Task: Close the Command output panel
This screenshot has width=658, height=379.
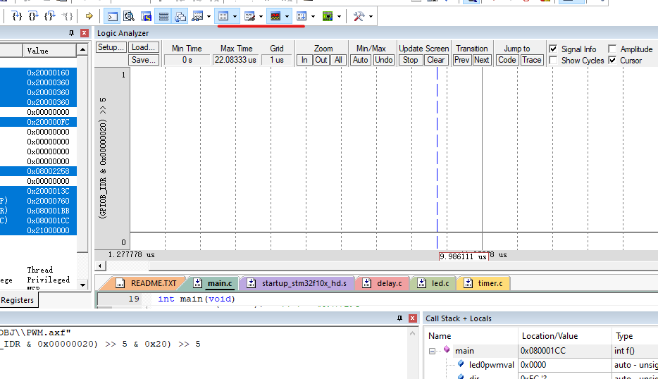Action: [413, 318]
